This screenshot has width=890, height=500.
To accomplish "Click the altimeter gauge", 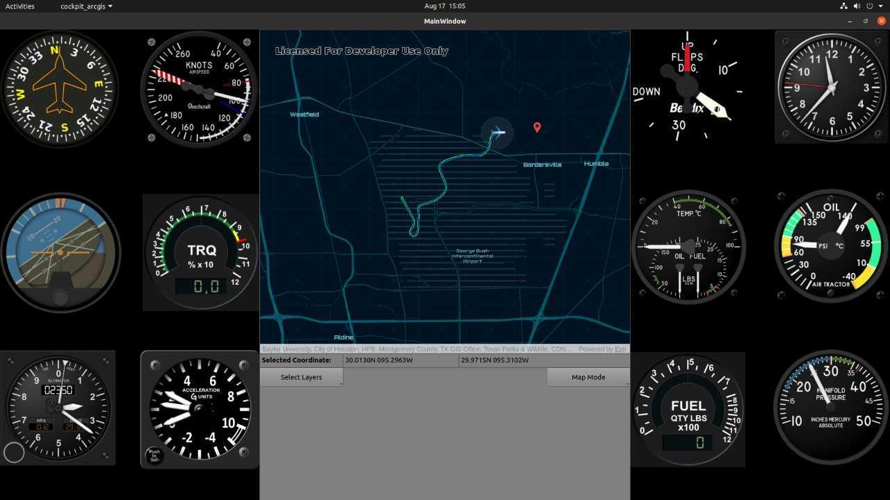I will (58, 408).
